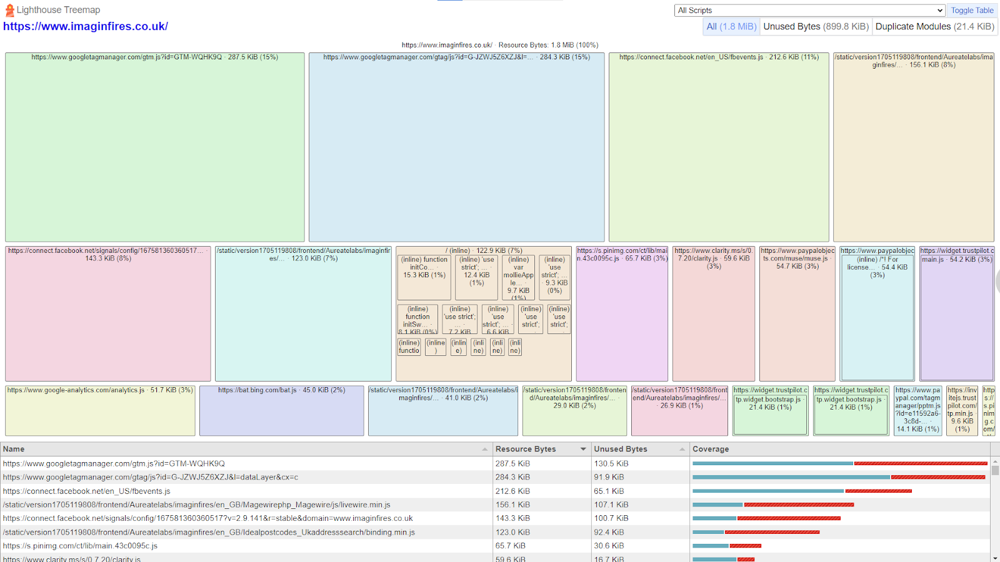This screenshot has height=562, width=1000.
Task: Select the Duplicate Modules view mode
Action: (x=934, y=26)
